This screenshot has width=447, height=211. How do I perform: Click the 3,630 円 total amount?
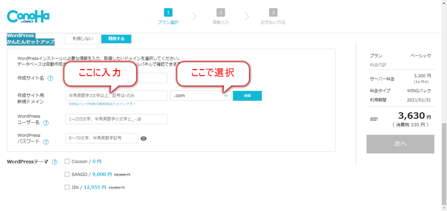click(x=414, y=116)
